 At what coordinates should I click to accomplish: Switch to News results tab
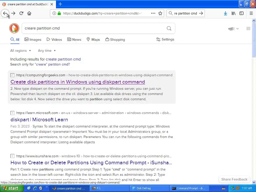[74, 39]
